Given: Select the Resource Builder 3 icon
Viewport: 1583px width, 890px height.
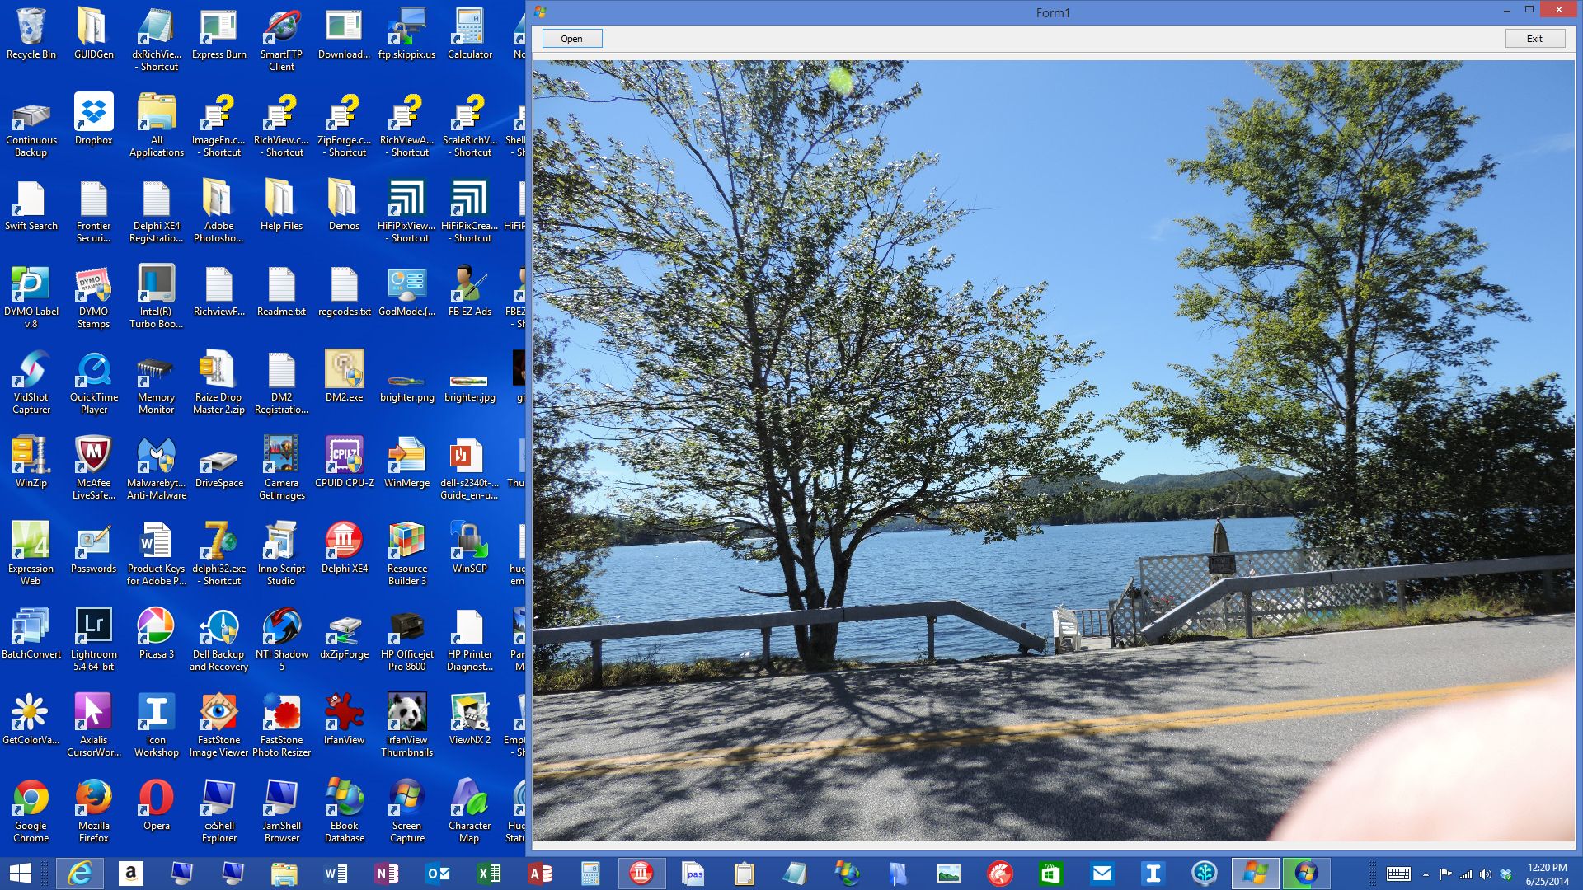Looking at the screenshot, I should tap(407, 555).
